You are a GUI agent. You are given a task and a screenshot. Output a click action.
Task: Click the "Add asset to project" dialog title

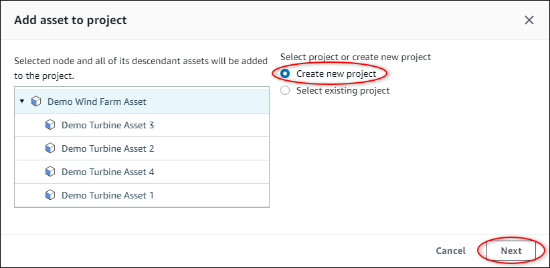[x=70, y=20]
